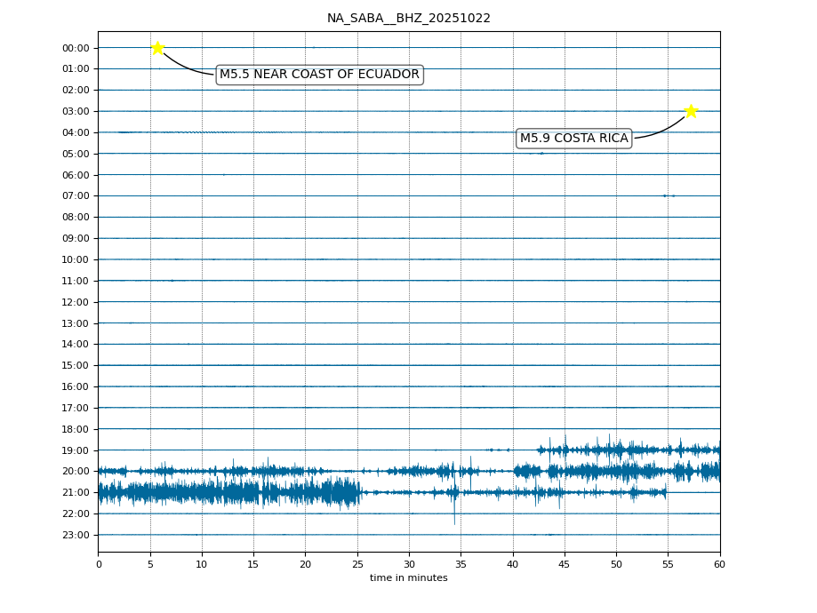This screenshot has height=613, width=817.
Task: Click the 15 minute tick on x-axis
Action: [253, 564]
